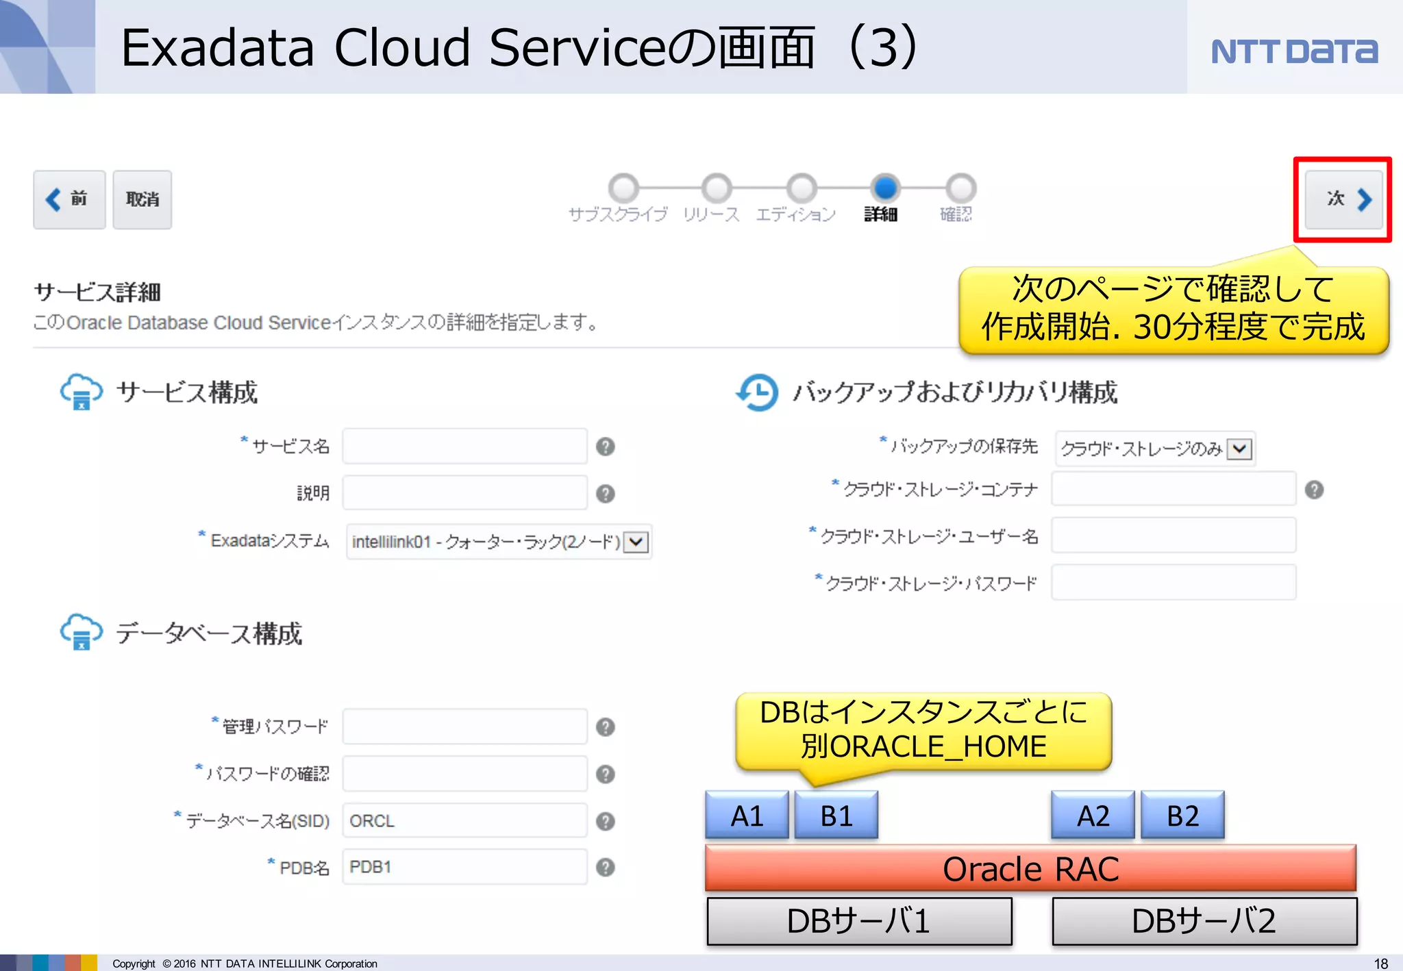The width and height of the screenshot is (1403, 971).
Task: Open the バックアップの保存先 dropdown
Action: (1155, 449)
